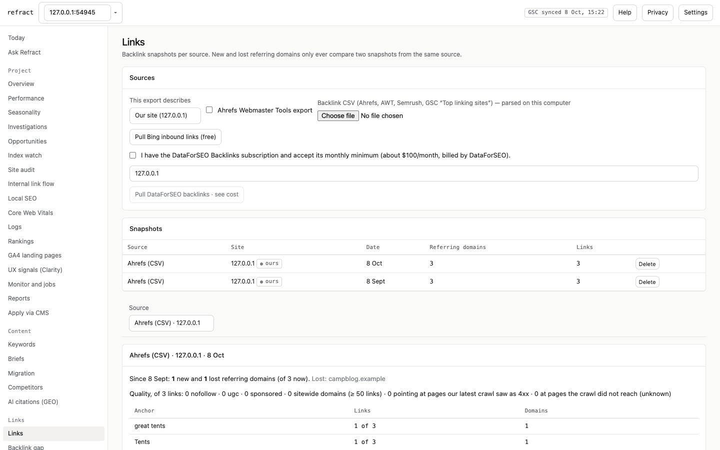Open the Source dropdown Ahrefs (CSV) · 127.0.0.1
The height and width of the screenshot is (450, 720).
(171, 323)
